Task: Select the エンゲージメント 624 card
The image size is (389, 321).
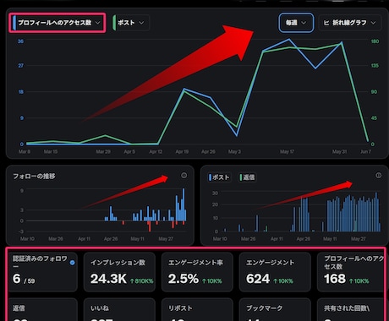Action: coord(275,272)
